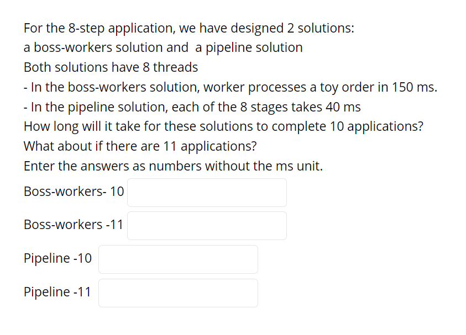Select the Boss-workers -11 label text
The height and width of the screenshot is (335, 466).
tap(73, 225)
